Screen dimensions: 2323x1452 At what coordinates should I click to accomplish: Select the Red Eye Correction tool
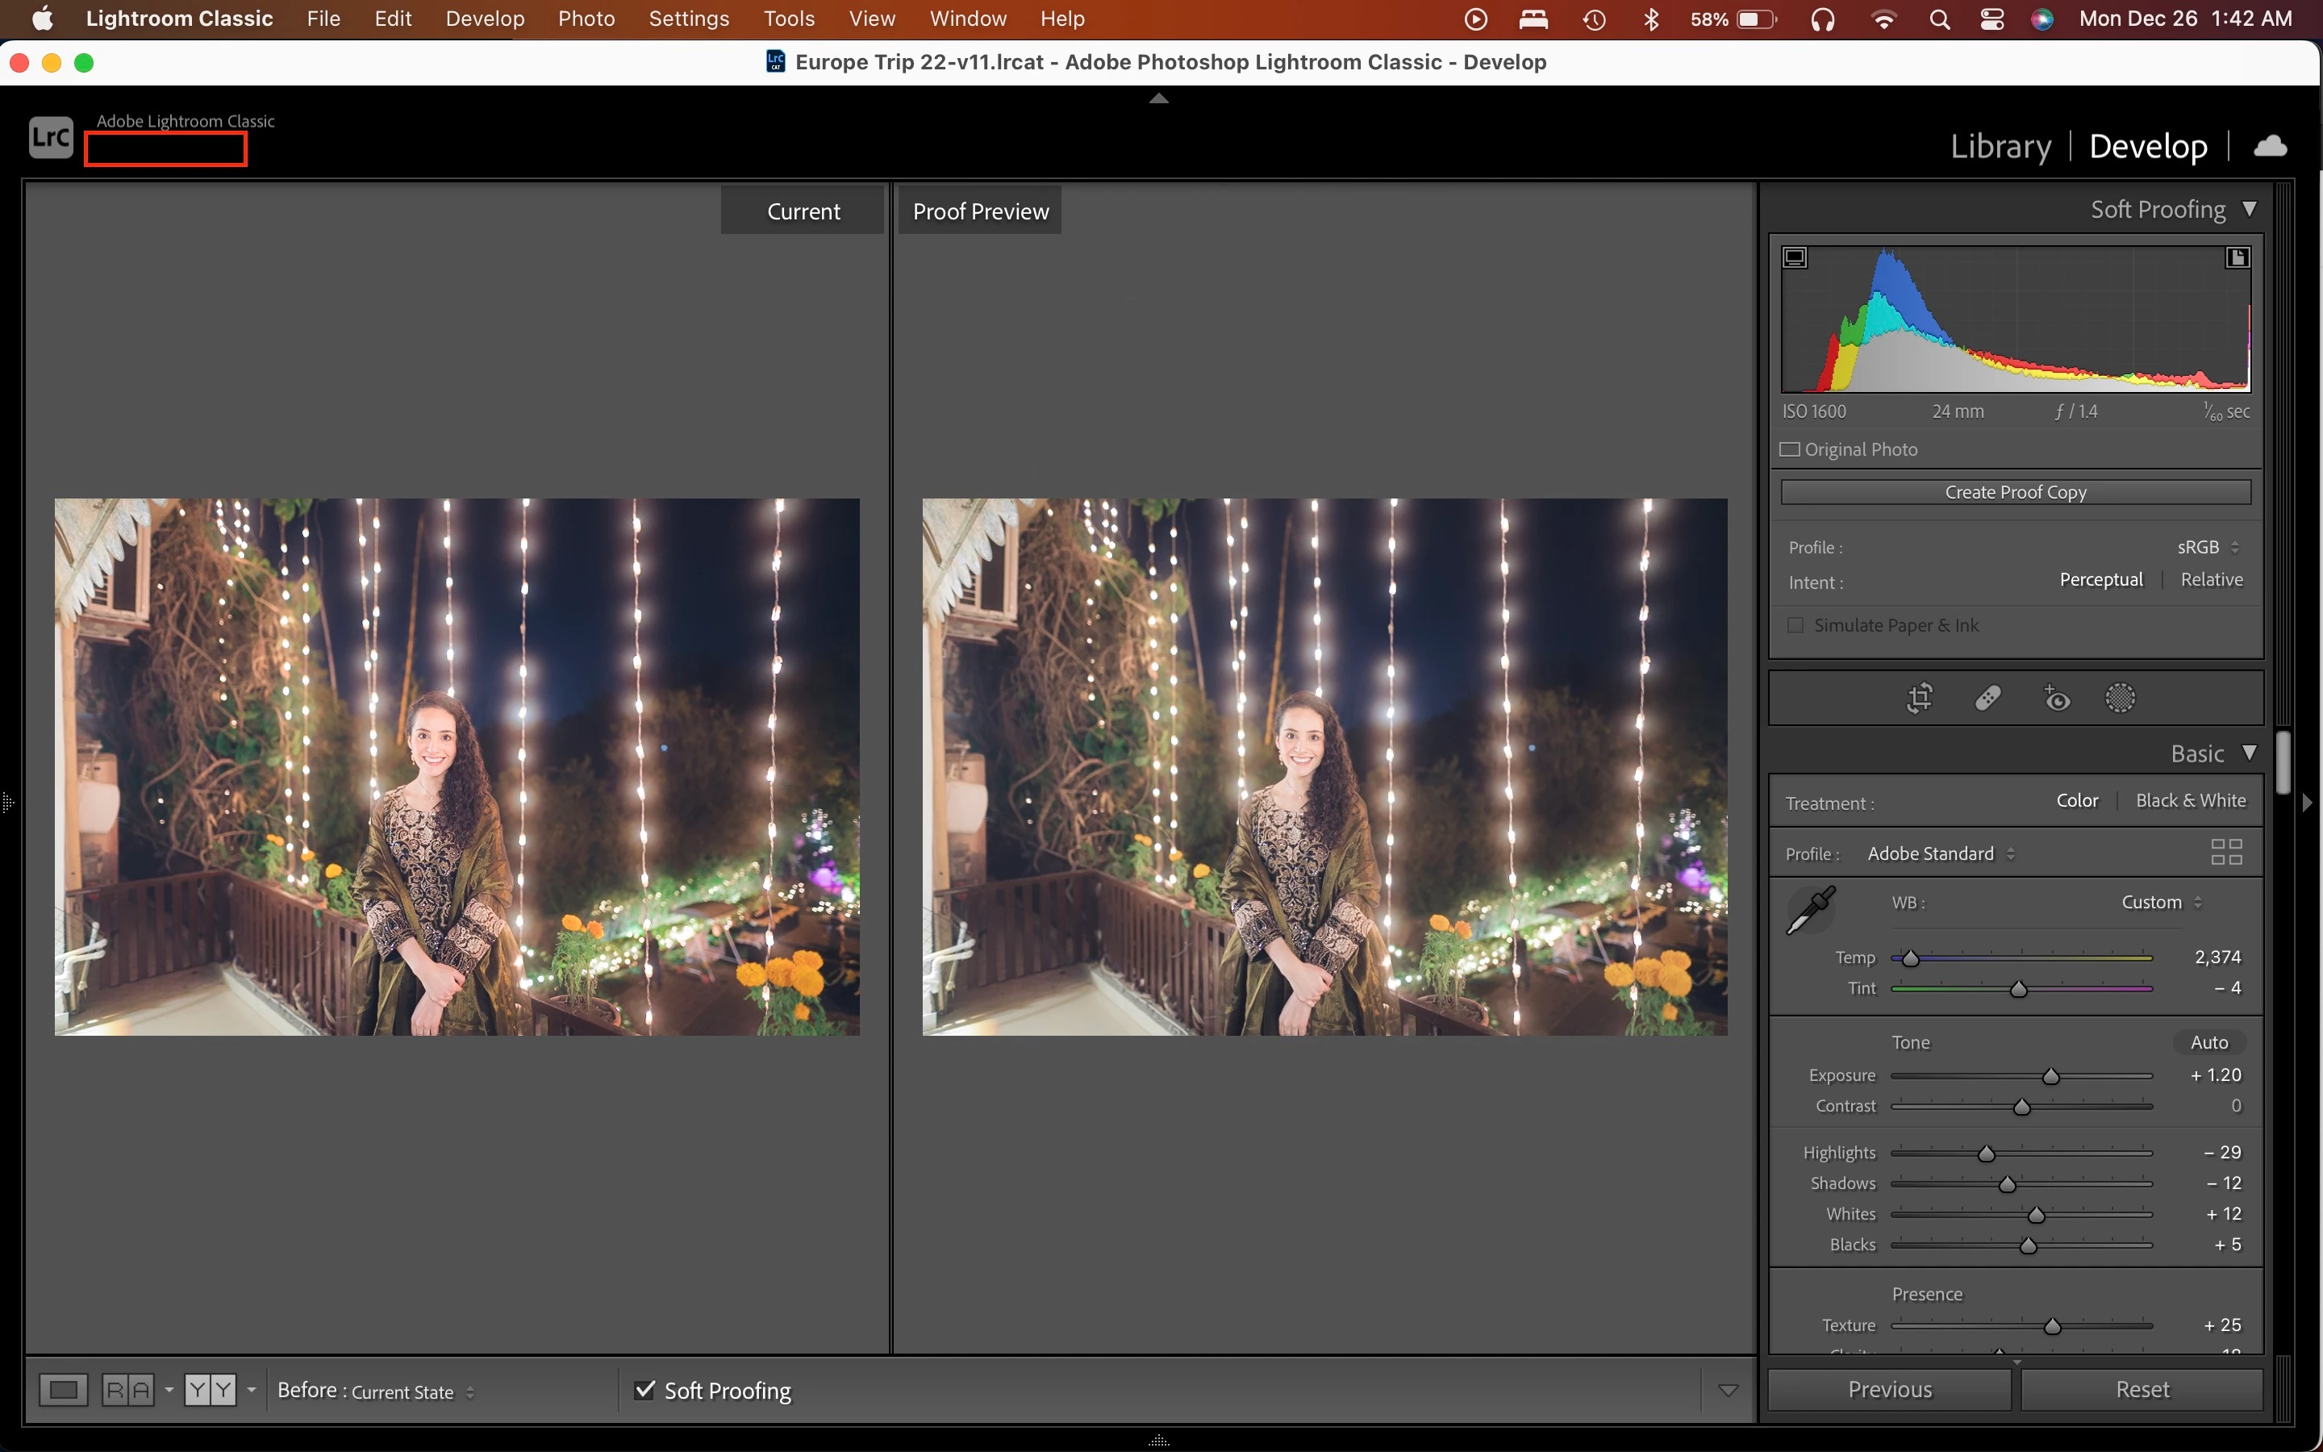tap(2056, 698)
